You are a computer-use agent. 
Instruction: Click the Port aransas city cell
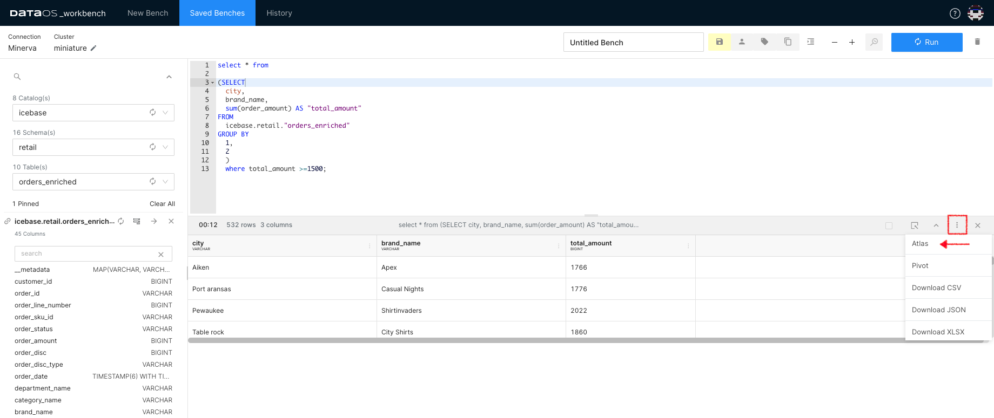pyautogui.click(x=282, y=289)
